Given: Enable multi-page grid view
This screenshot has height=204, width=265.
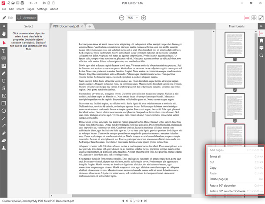Looking at the screenshot, I should pos(254,18).
